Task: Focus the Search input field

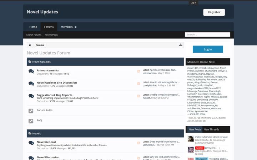Action: click(x=207, y=34)
